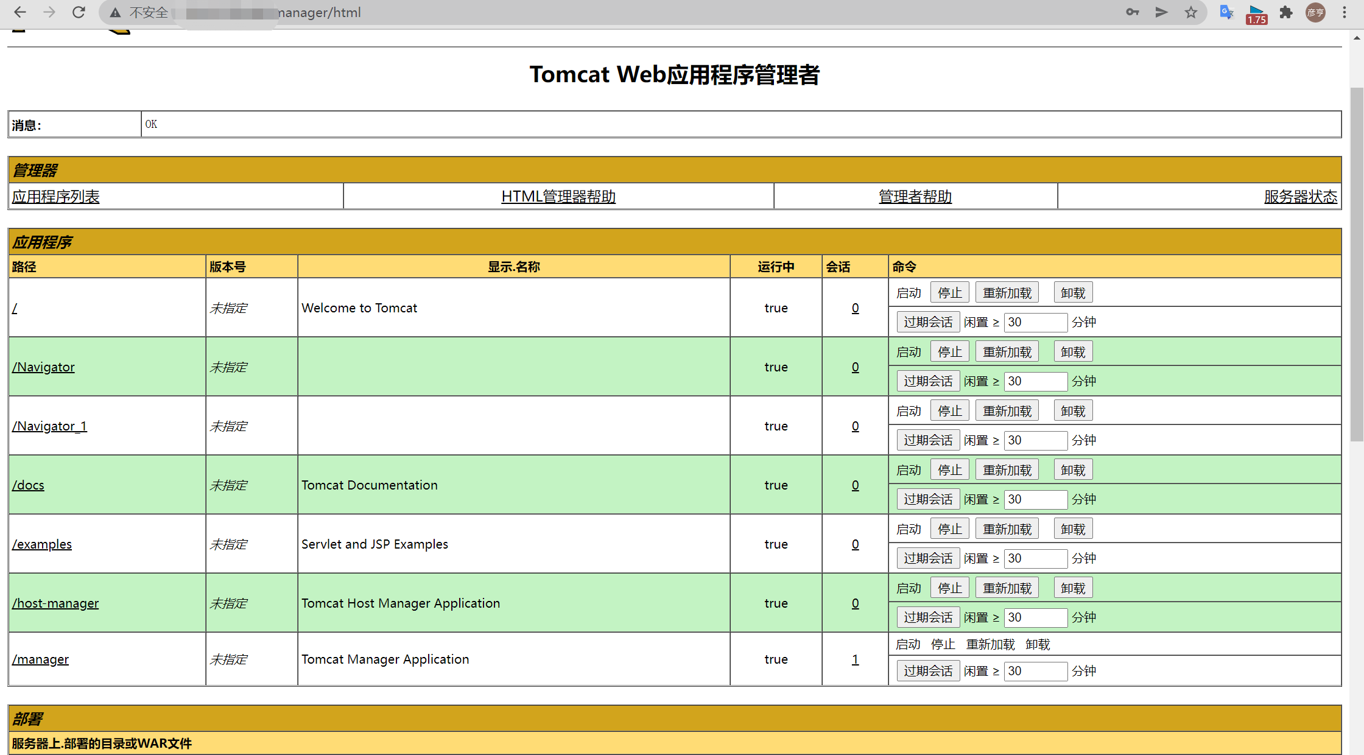This screenshot has height=755, width=1364.
Task: Undeploy the /Navigator application
Action: pyautogui.click(x=1073, y=352)
